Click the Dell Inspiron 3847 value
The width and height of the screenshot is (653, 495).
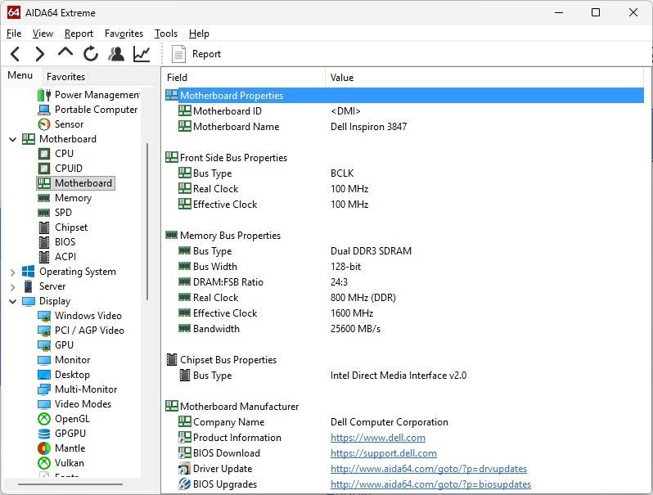click(368, 127)
